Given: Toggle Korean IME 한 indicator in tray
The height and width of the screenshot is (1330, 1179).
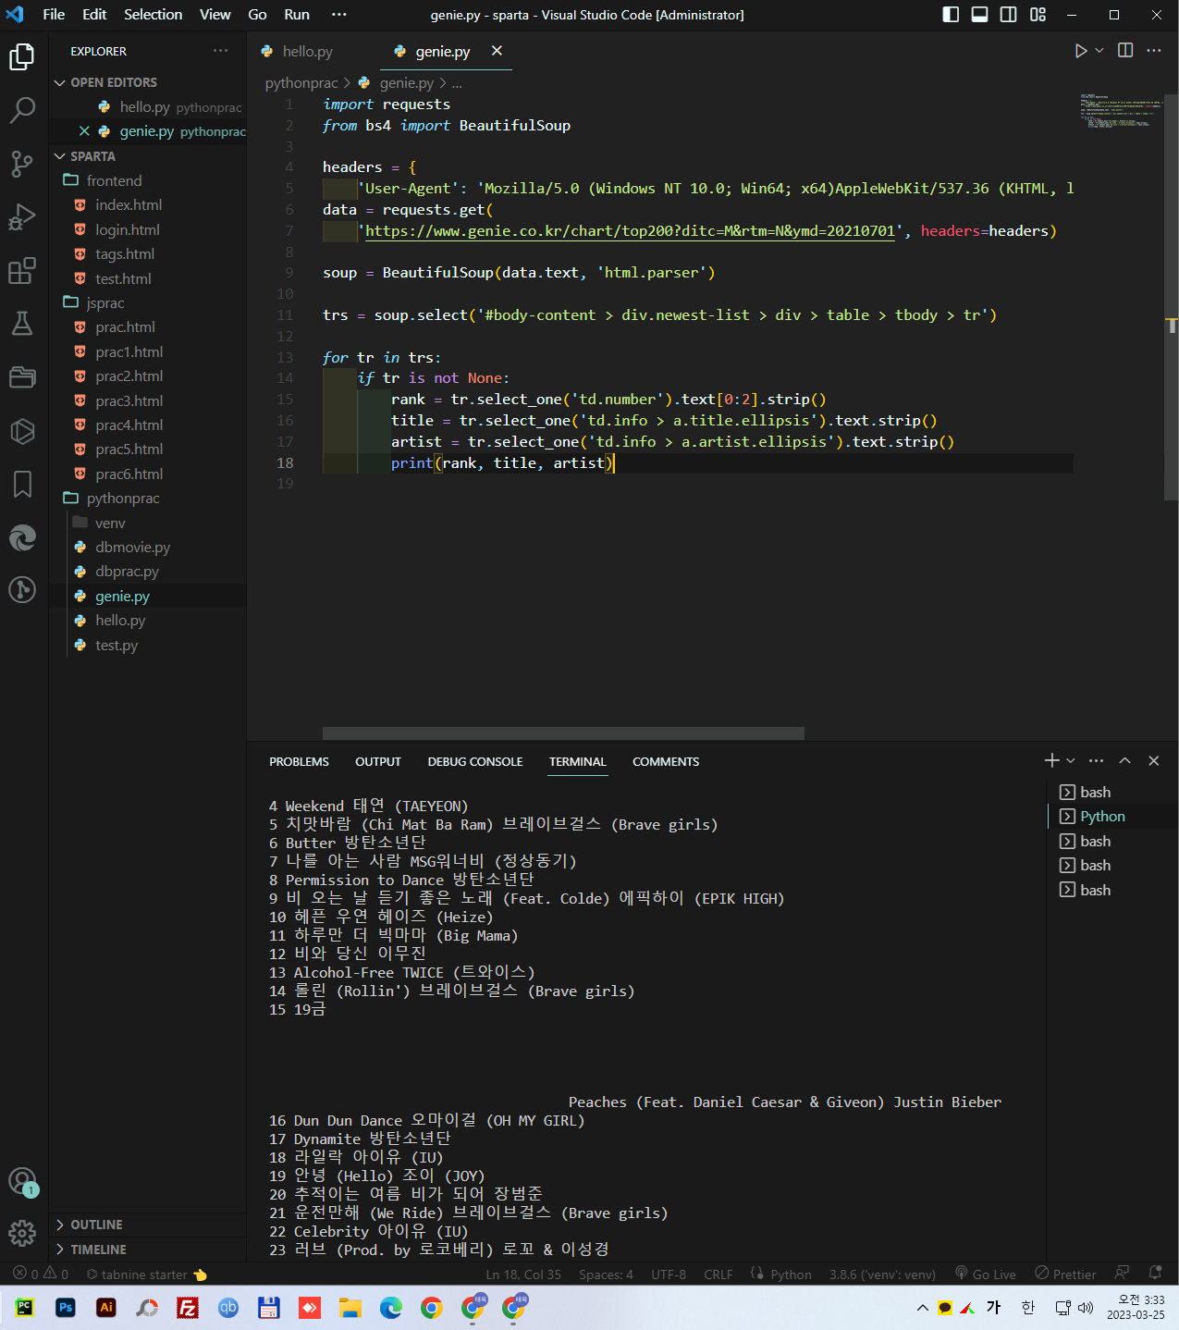Looking at the screenshot, I should 1028,1308.
